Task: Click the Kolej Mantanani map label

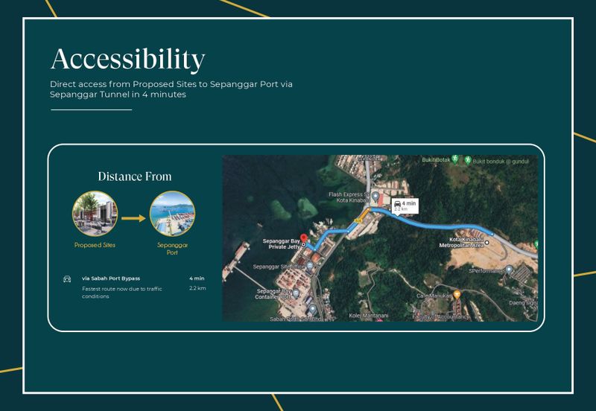Action: 369,316
